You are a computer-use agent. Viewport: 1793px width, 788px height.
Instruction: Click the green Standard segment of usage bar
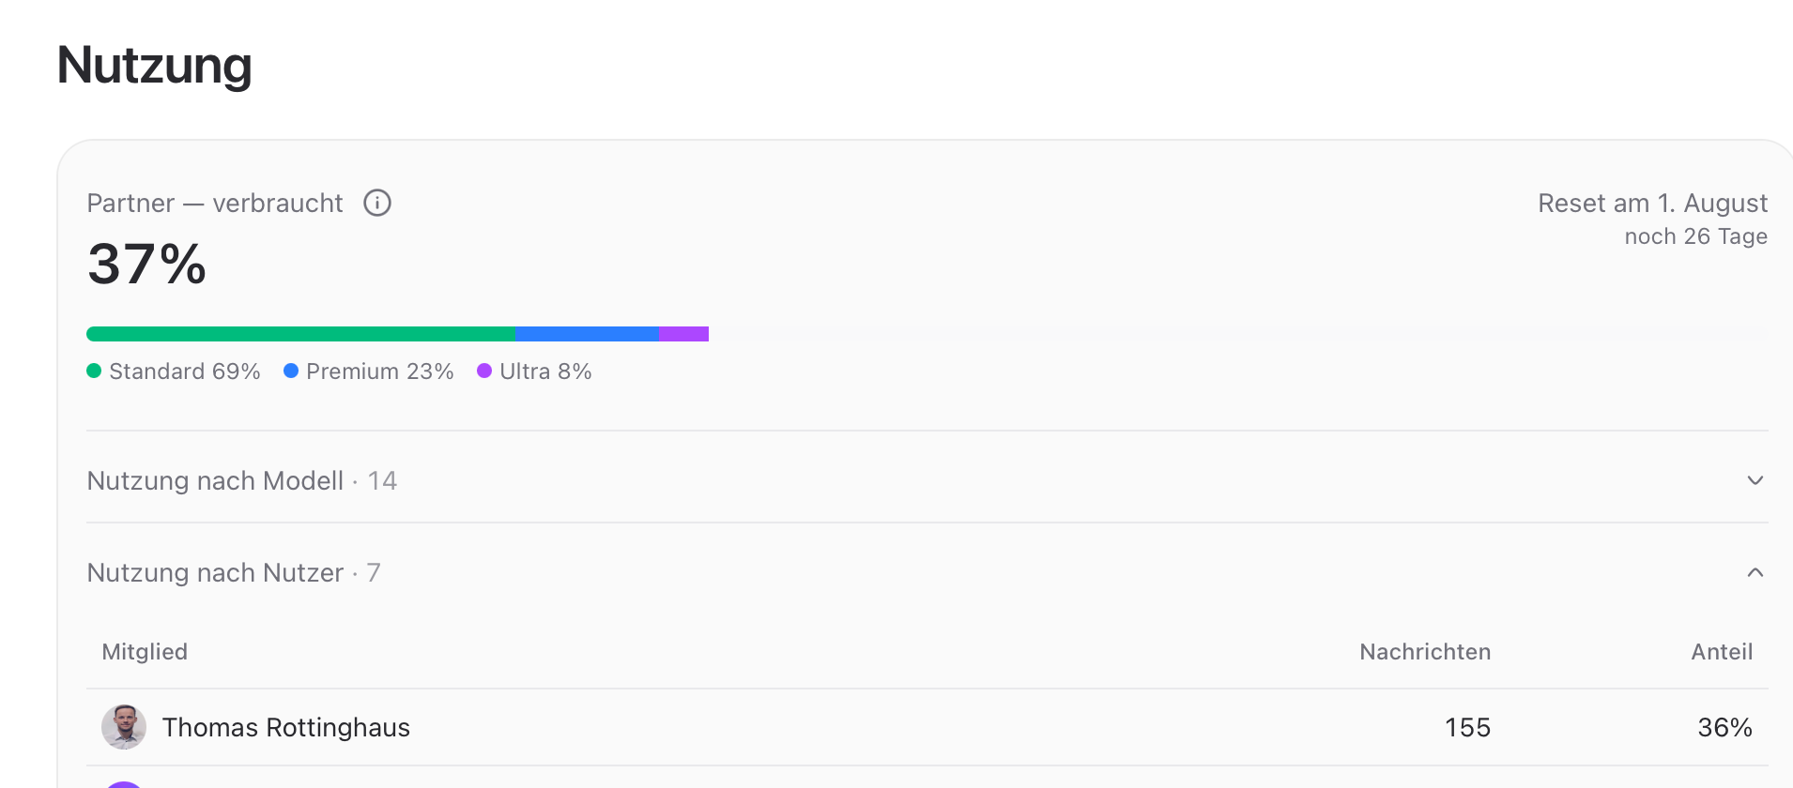[x=300, y=334]
